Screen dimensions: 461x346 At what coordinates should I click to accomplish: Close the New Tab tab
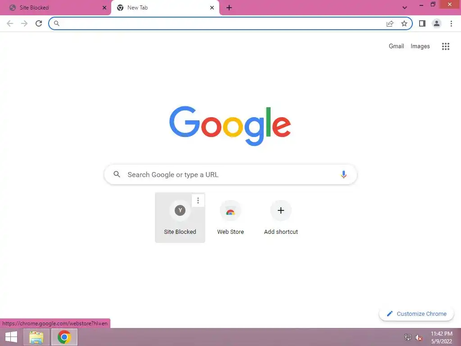[212, 8]
